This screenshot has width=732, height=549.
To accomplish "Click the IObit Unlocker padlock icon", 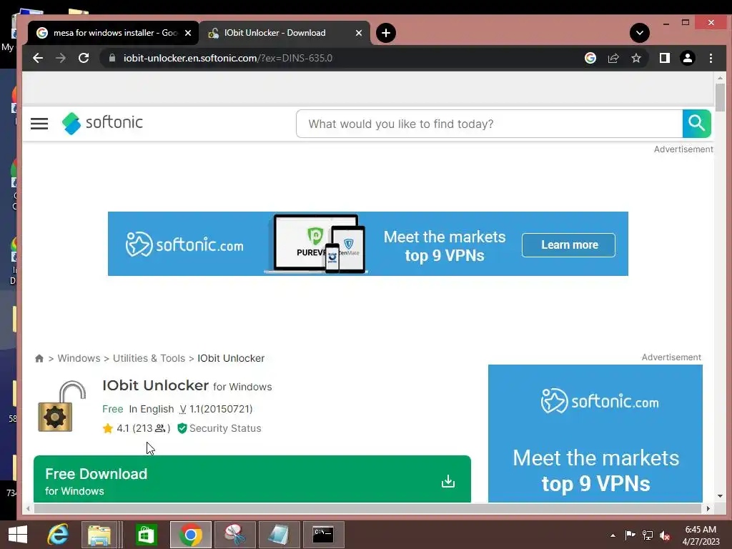I will coord(61,406).
